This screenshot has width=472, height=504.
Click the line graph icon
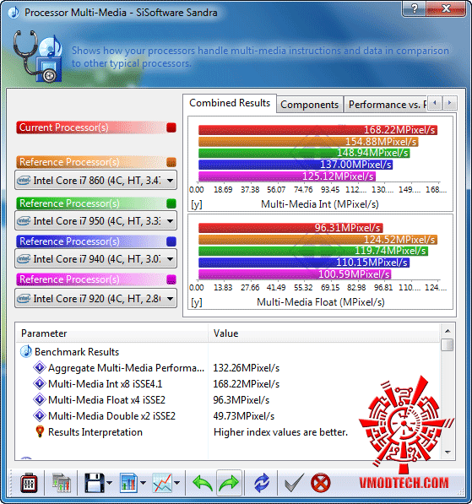pos(162,483)
